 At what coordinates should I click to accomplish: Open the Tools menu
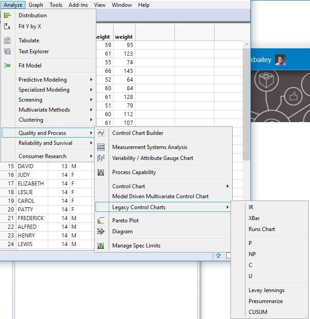coord(56,5)
